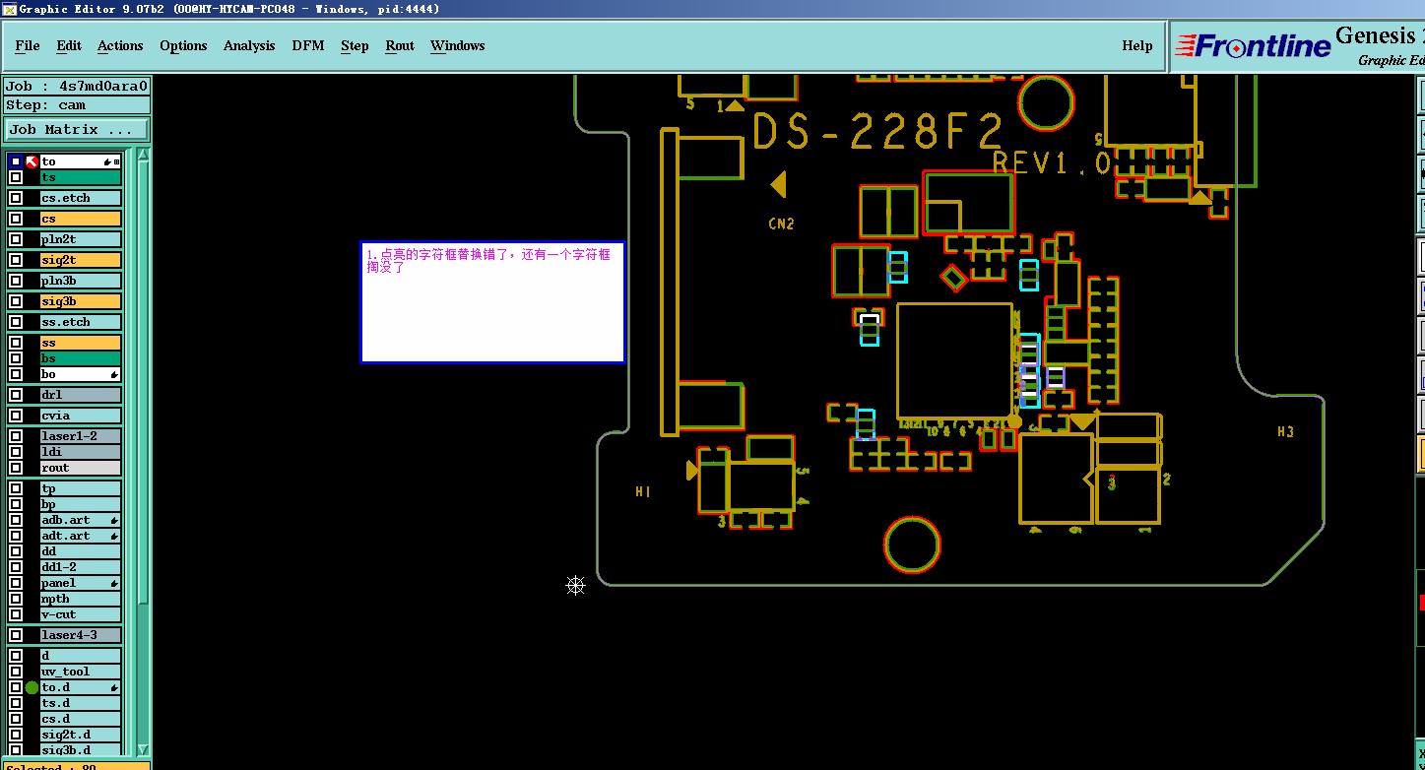This screenshot has width=1425, height=770.
Task: Click the 'H3' label on the board
Action: [x=1285, y=431]
